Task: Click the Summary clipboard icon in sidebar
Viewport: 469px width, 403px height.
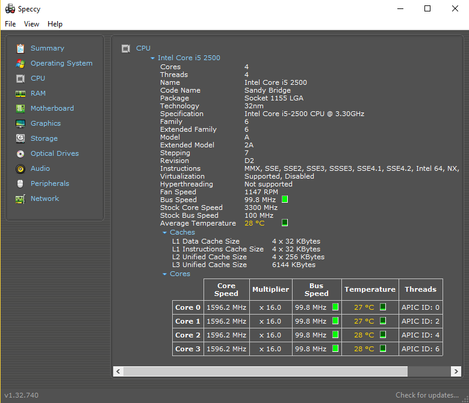Action: coord(20,48)
